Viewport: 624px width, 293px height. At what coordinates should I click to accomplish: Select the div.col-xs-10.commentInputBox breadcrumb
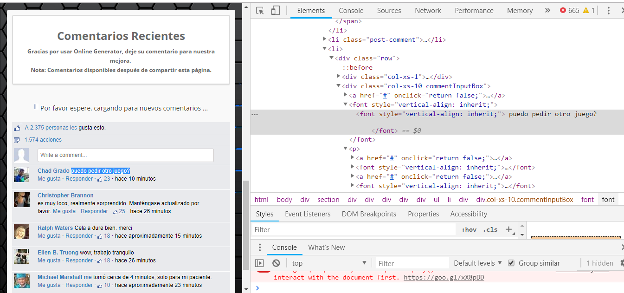[x=525, y=200]
